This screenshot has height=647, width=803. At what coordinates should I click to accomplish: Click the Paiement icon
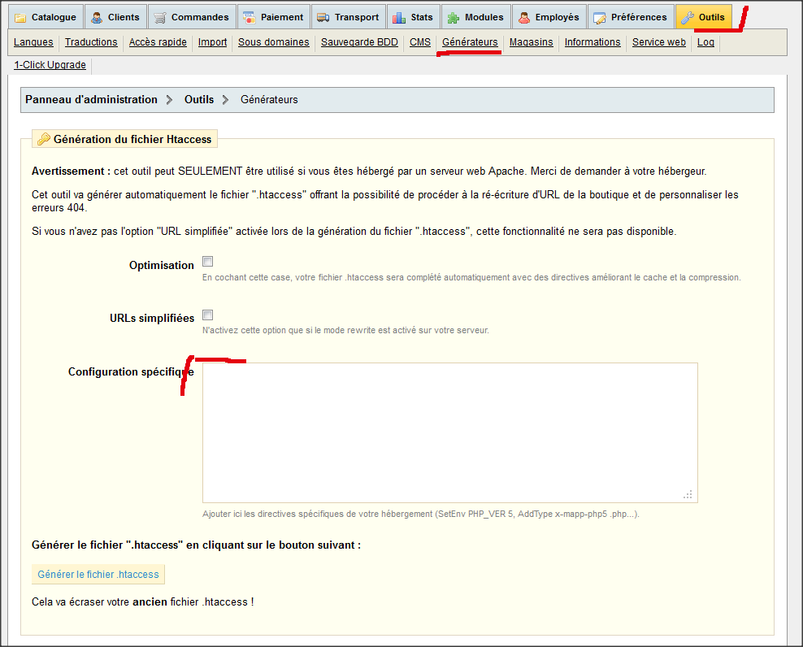click(250, 18)
